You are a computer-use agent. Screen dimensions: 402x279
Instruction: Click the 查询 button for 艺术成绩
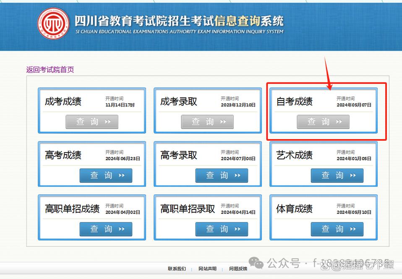point(337,176)
